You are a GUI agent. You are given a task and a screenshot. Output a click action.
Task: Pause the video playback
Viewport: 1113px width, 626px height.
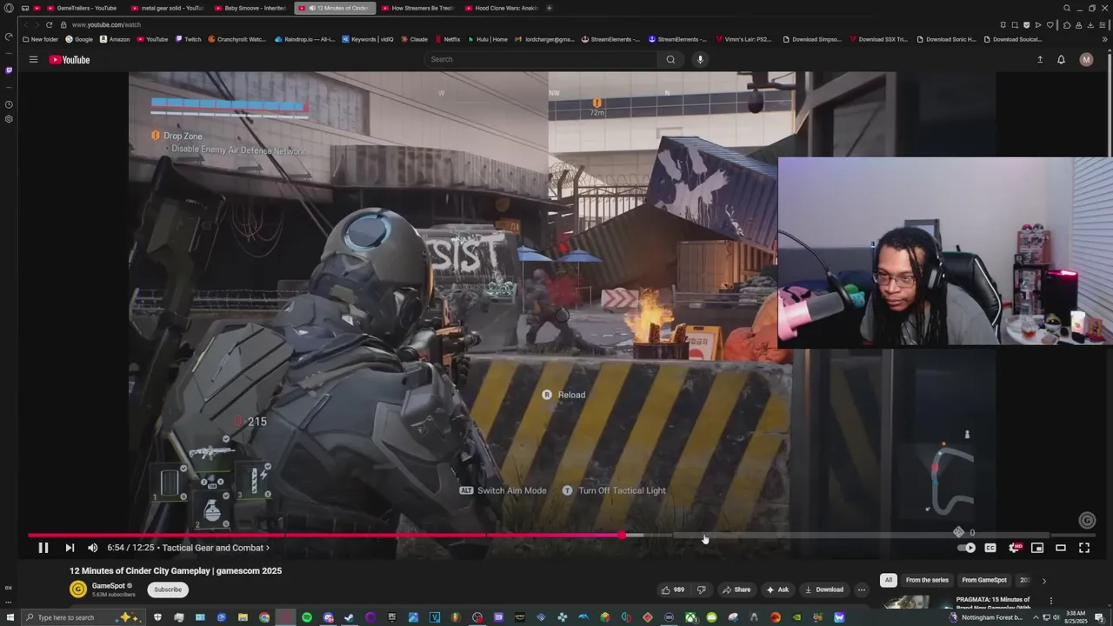(x=43, y=548)
